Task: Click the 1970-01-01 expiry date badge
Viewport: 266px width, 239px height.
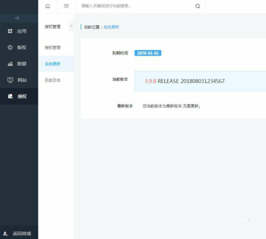Action: click(x=148, y=53)
